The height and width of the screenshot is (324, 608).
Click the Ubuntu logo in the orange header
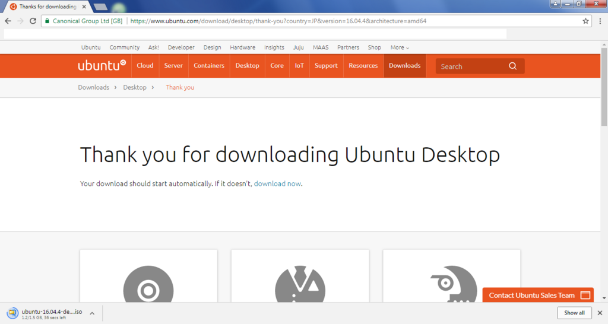coord(102,65)
